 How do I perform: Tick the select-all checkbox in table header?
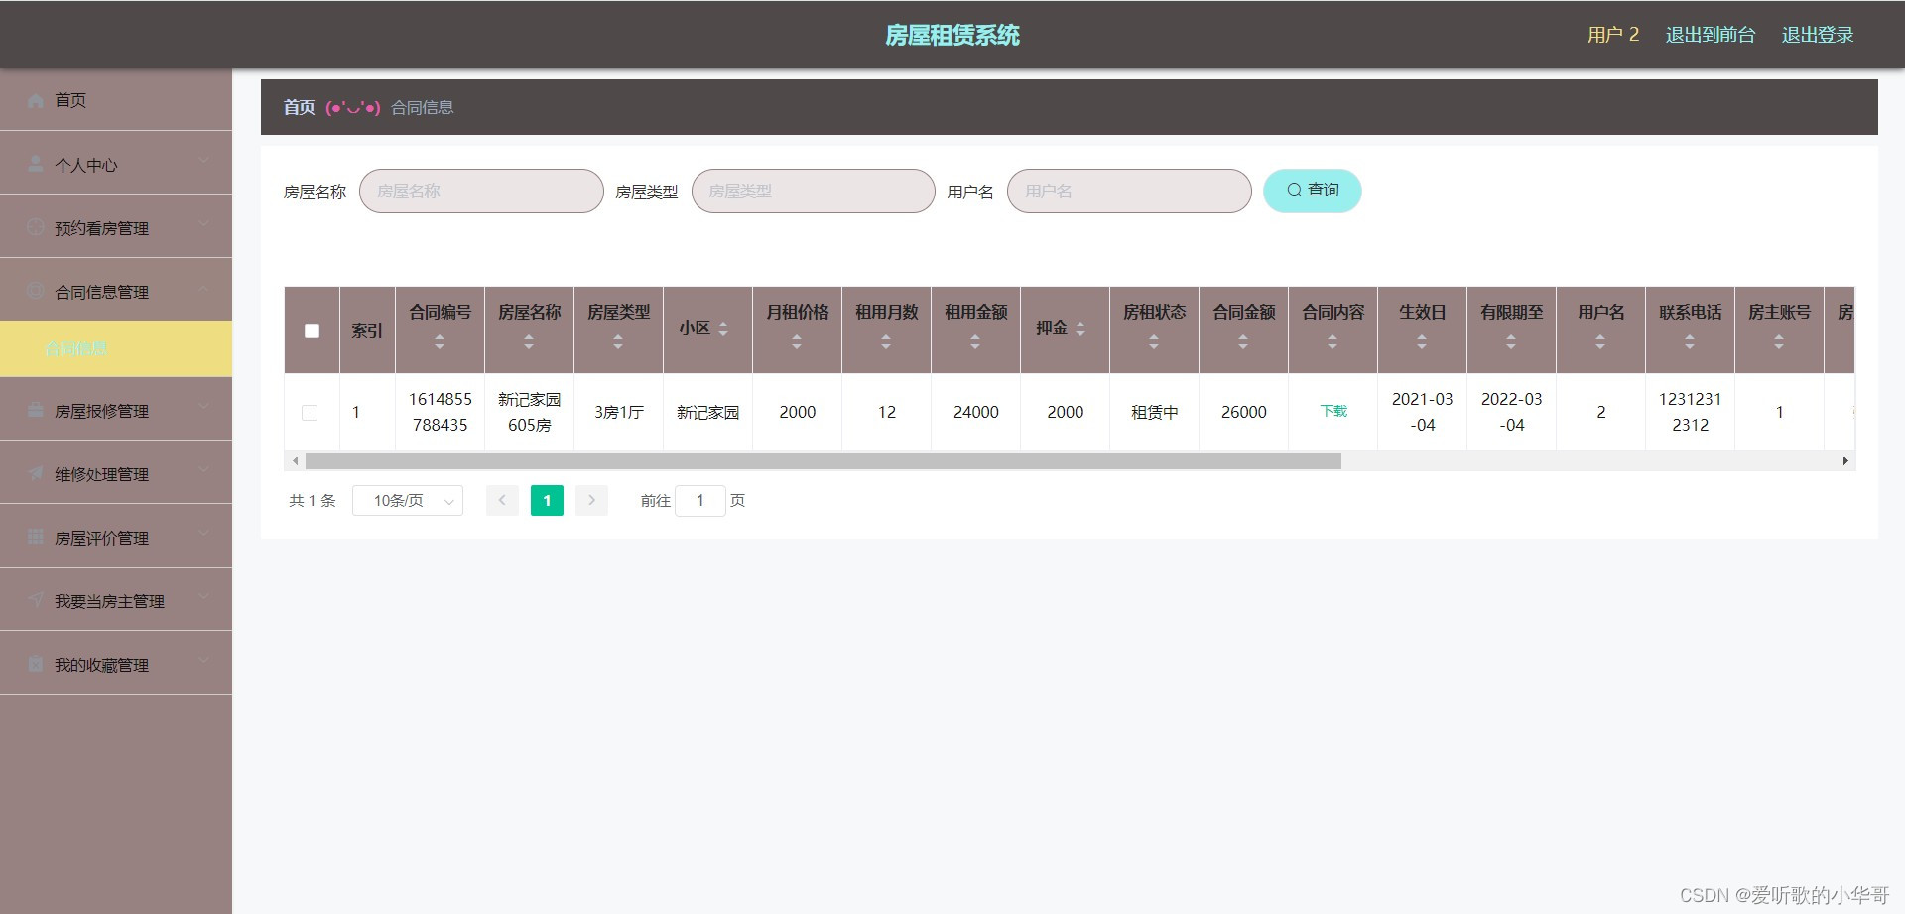click(312, 330)
